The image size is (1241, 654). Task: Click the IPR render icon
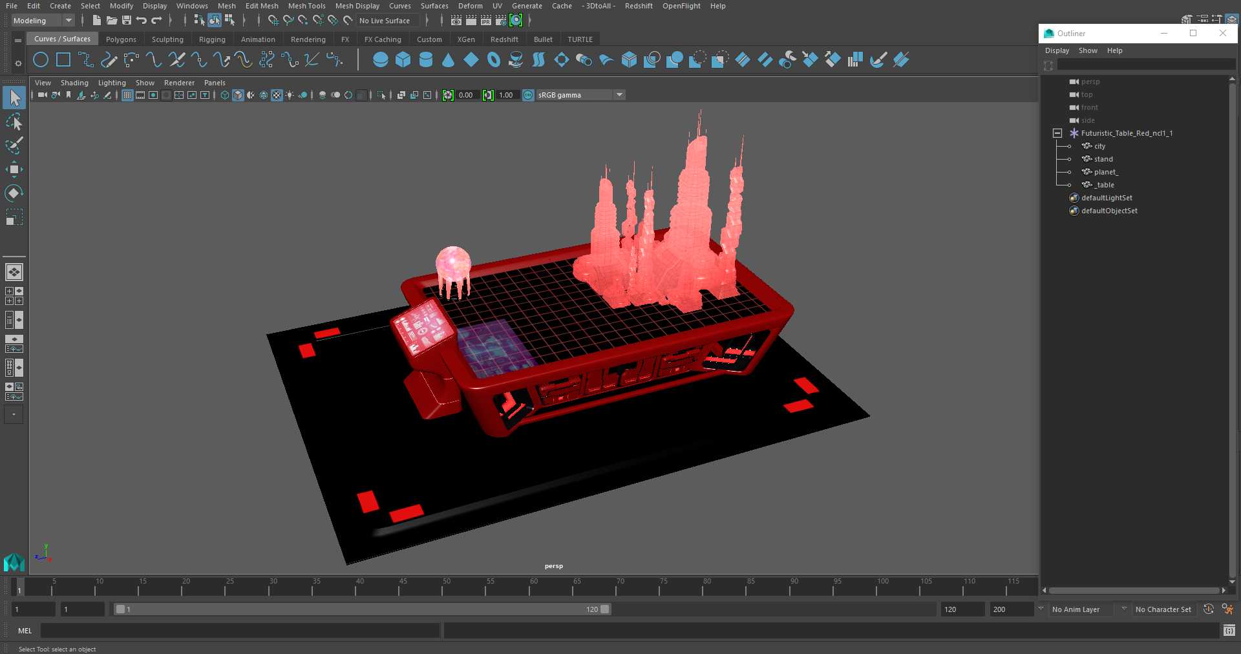[486, 21]
